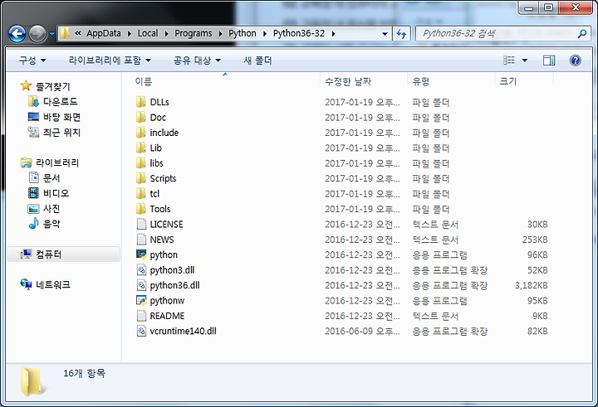This screenshot has width=598, height=407.
Task: Select the DLLs folder icon
Action: click(x=141, y=102)
